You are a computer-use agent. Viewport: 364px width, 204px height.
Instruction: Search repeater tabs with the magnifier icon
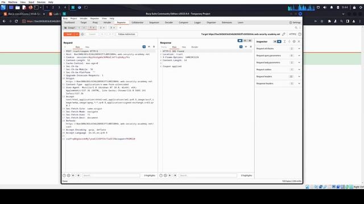tap(296, 28)
